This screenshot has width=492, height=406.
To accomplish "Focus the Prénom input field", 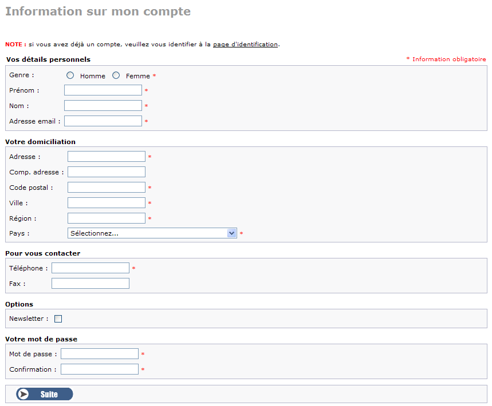I will coord(103,90).
